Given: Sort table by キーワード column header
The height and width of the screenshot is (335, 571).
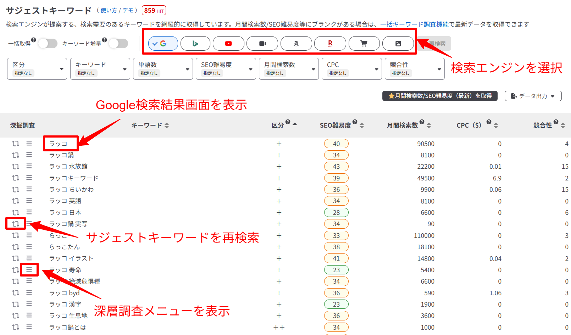Looking at the screenshot, I should (150, 125).
